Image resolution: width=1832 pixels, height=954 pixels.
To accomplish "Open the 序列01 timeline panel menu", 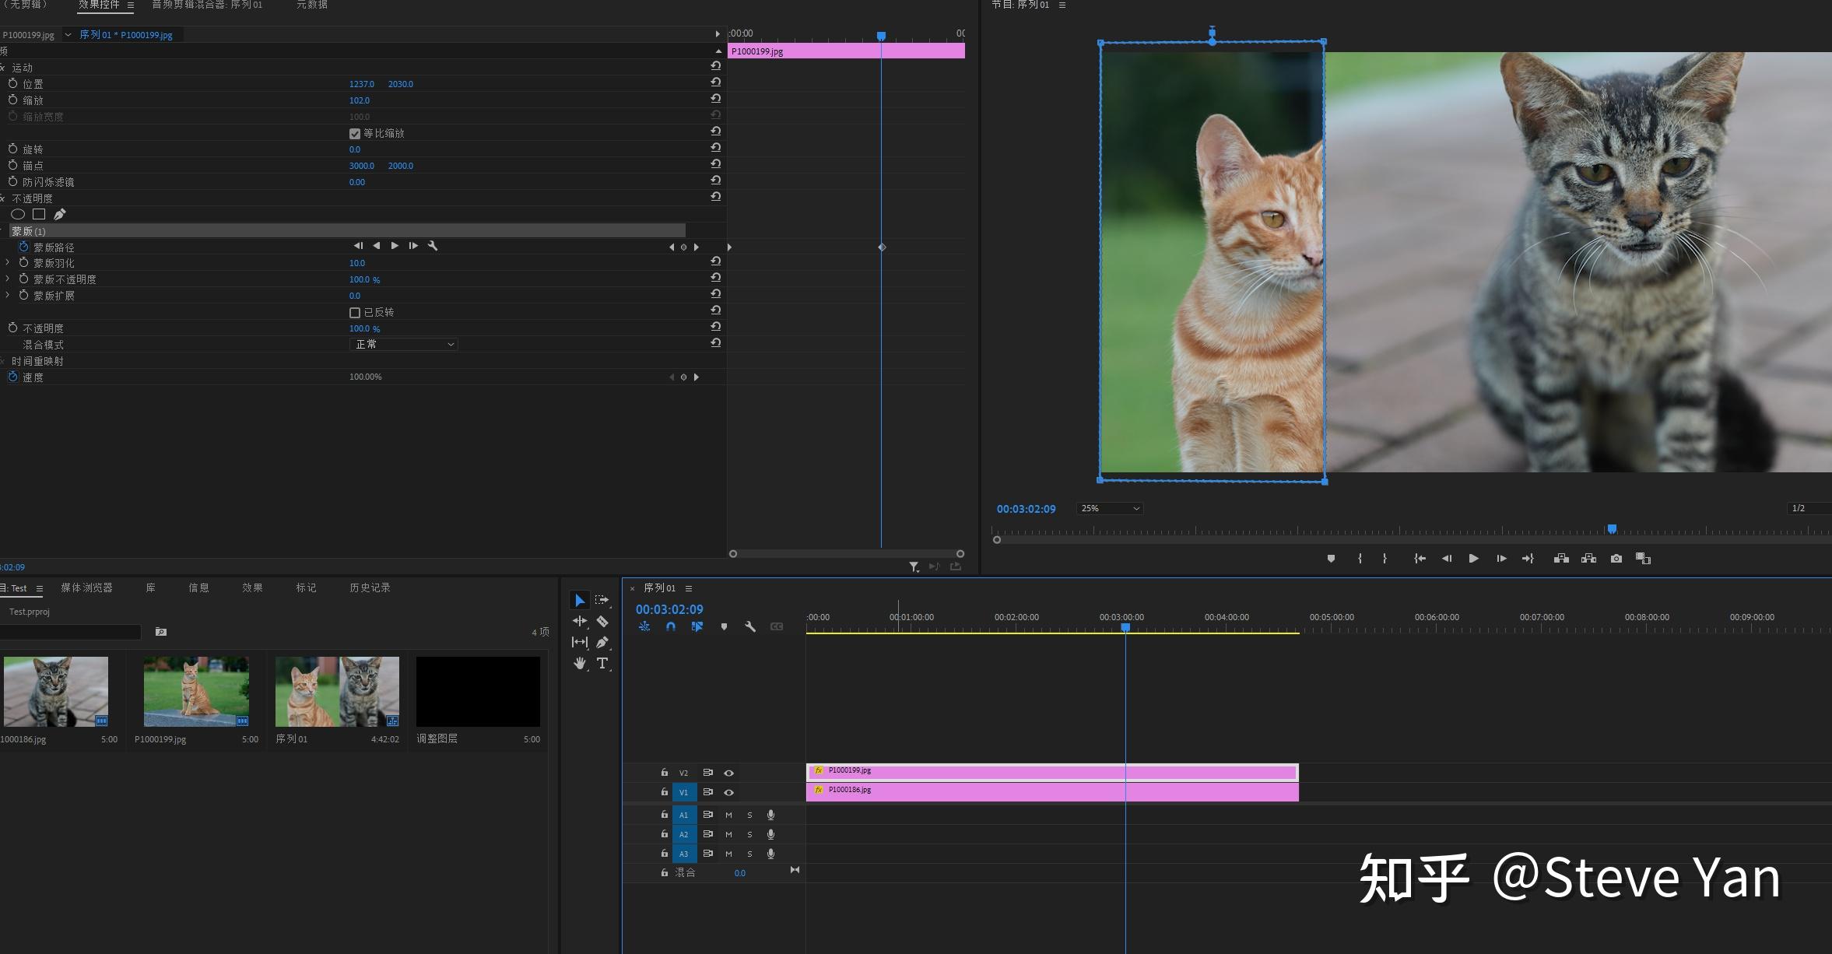I will [689, 588].
